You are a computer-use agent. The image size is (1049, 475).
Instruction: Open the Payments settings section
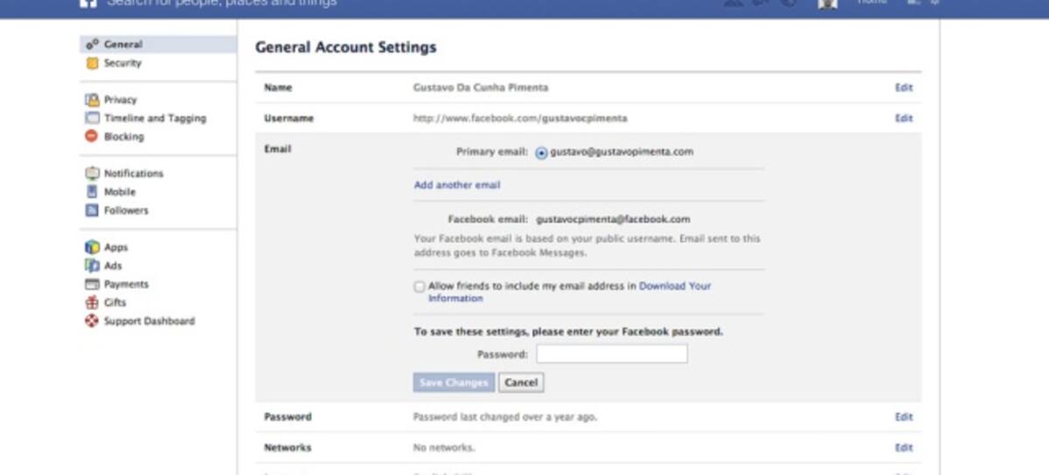click(126, 285)
